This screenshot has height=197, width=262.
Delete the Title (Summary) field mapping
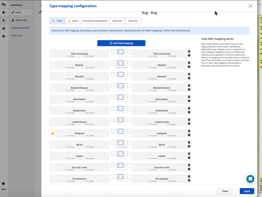(189, 51)
